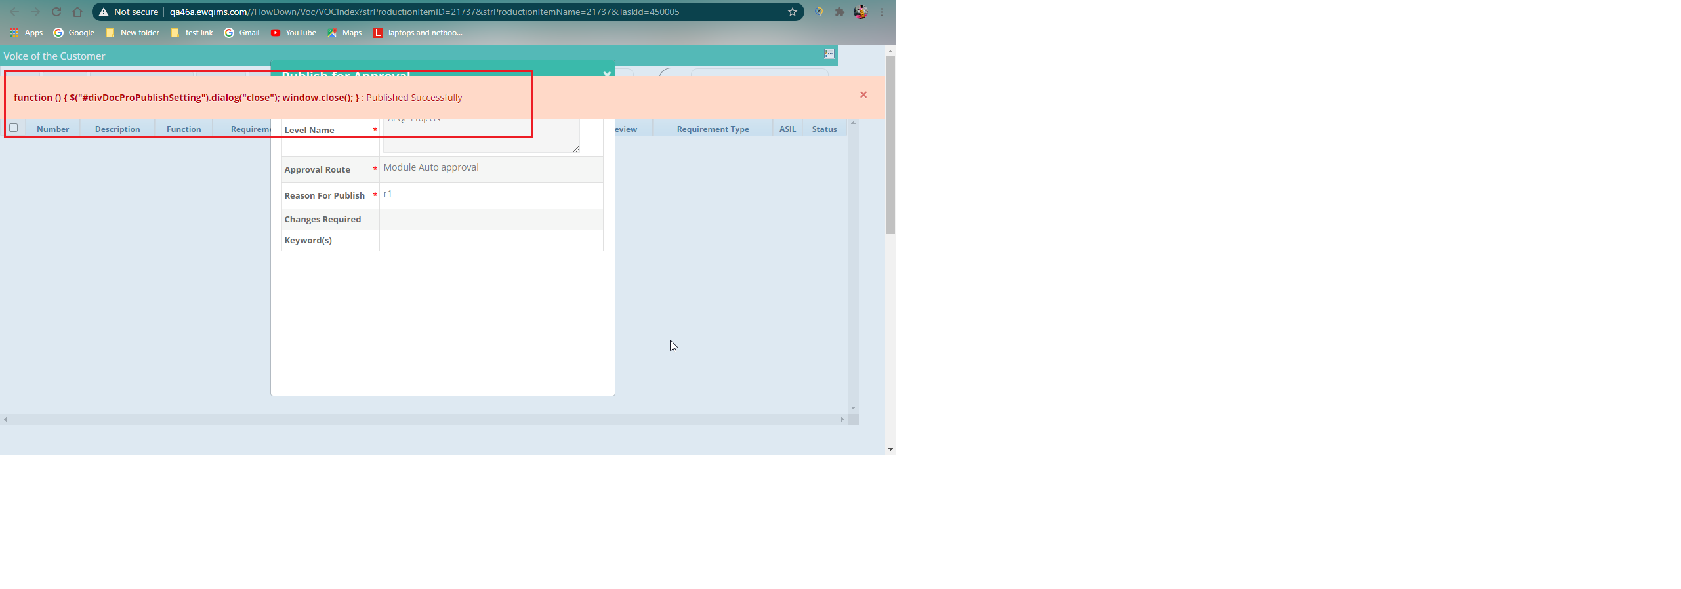
Task: Click the Voice of the Customer title
Action: click(54, 56)
